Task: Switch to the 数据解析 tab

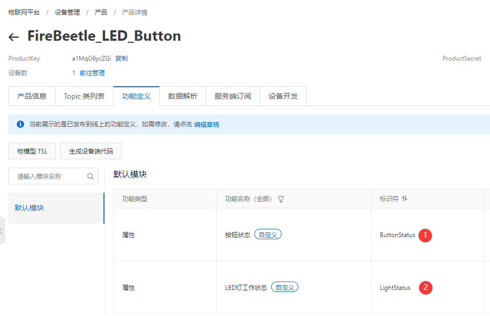Action: 183,96
